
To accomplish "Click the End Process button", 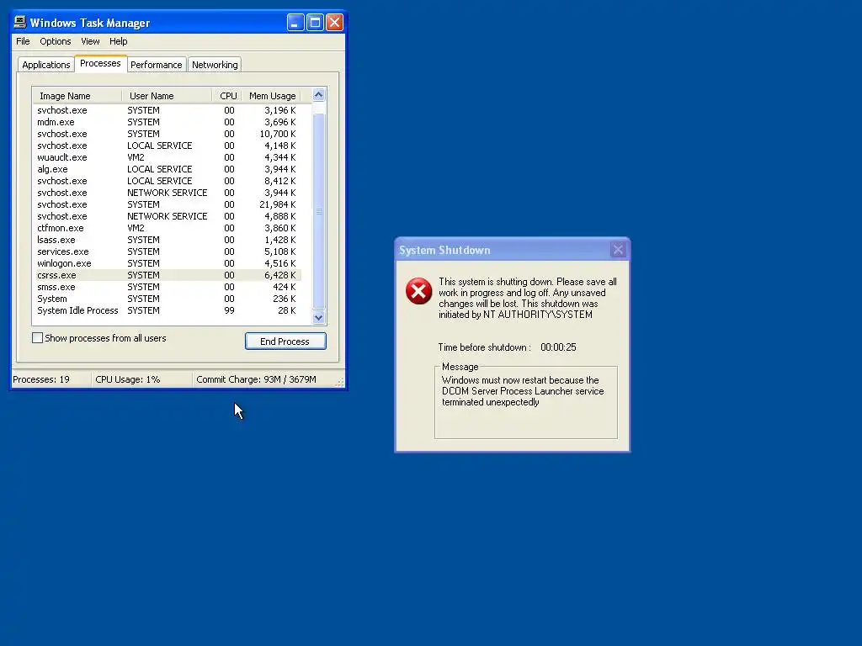I will click(285, 342).
